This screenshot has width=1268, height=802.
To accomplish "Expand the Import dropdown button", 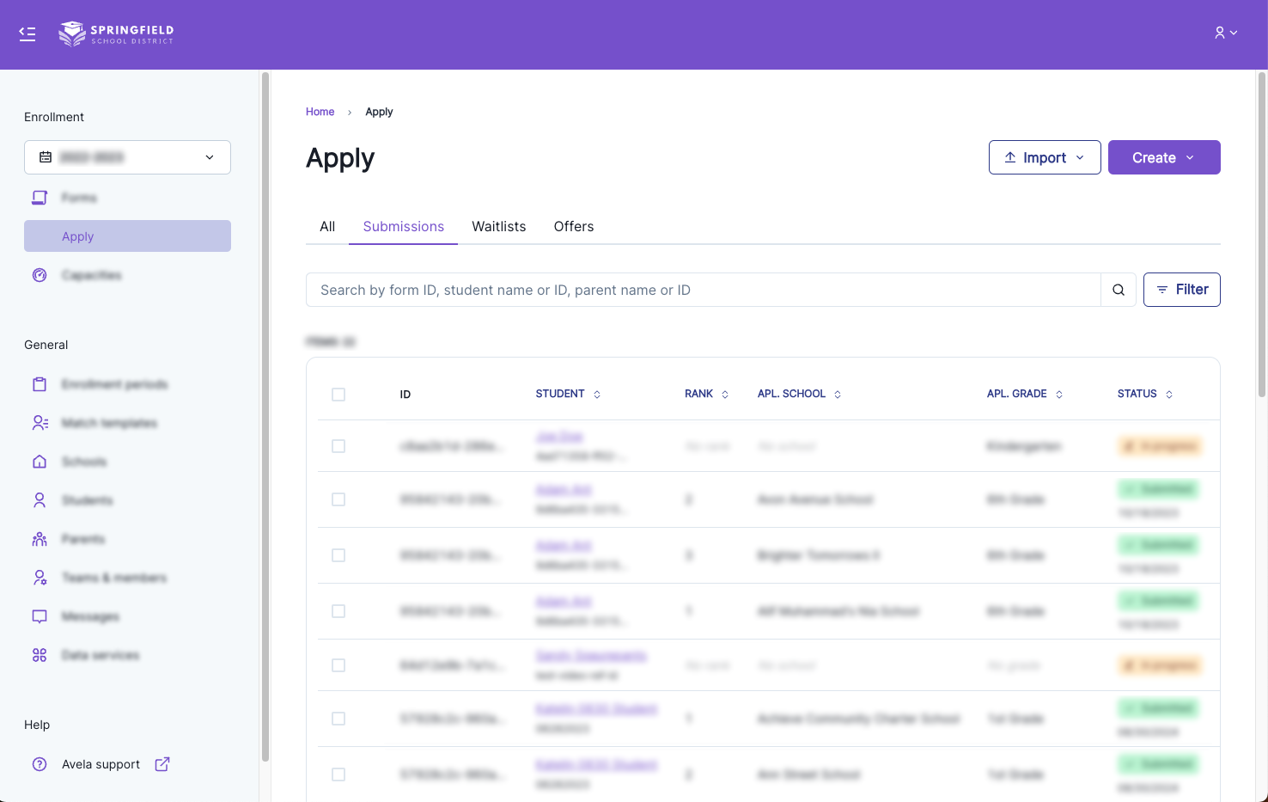I will point(1044,157).
